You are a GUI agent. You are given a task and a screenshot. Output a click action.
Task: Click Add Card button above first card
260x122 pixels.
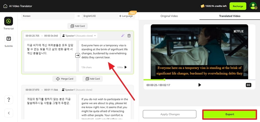point(78,26)
